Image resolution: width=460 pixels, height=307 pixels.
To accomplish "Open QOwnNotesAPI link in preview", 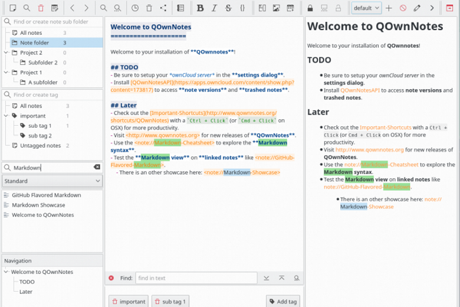I will point(360,90).
